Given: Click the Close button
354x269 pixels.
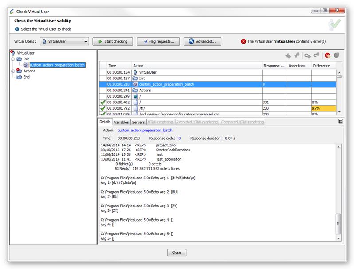Looking at the screenshot, I should 177,252.
